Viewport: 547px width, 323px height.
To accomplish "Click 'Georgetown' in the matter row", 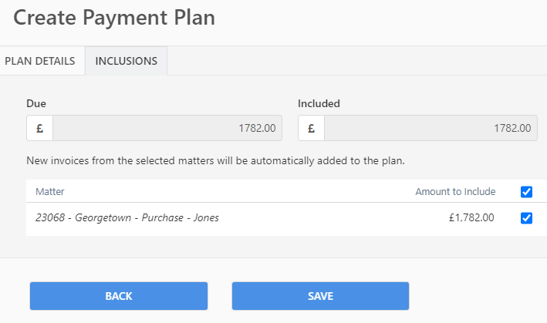I will click(103, 217).
